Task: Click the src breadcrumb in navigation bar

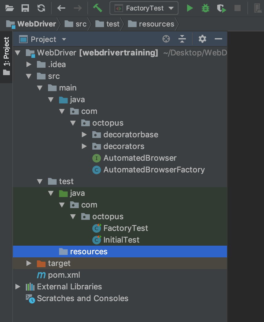Action: (77, 24)
